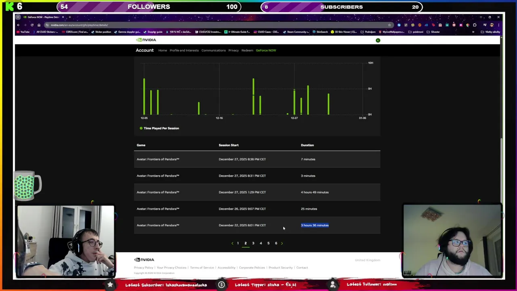Click the highlighted 3 hours 36 minutes
Viewport: 517px width, 291px height.
[x=315, y=225]
